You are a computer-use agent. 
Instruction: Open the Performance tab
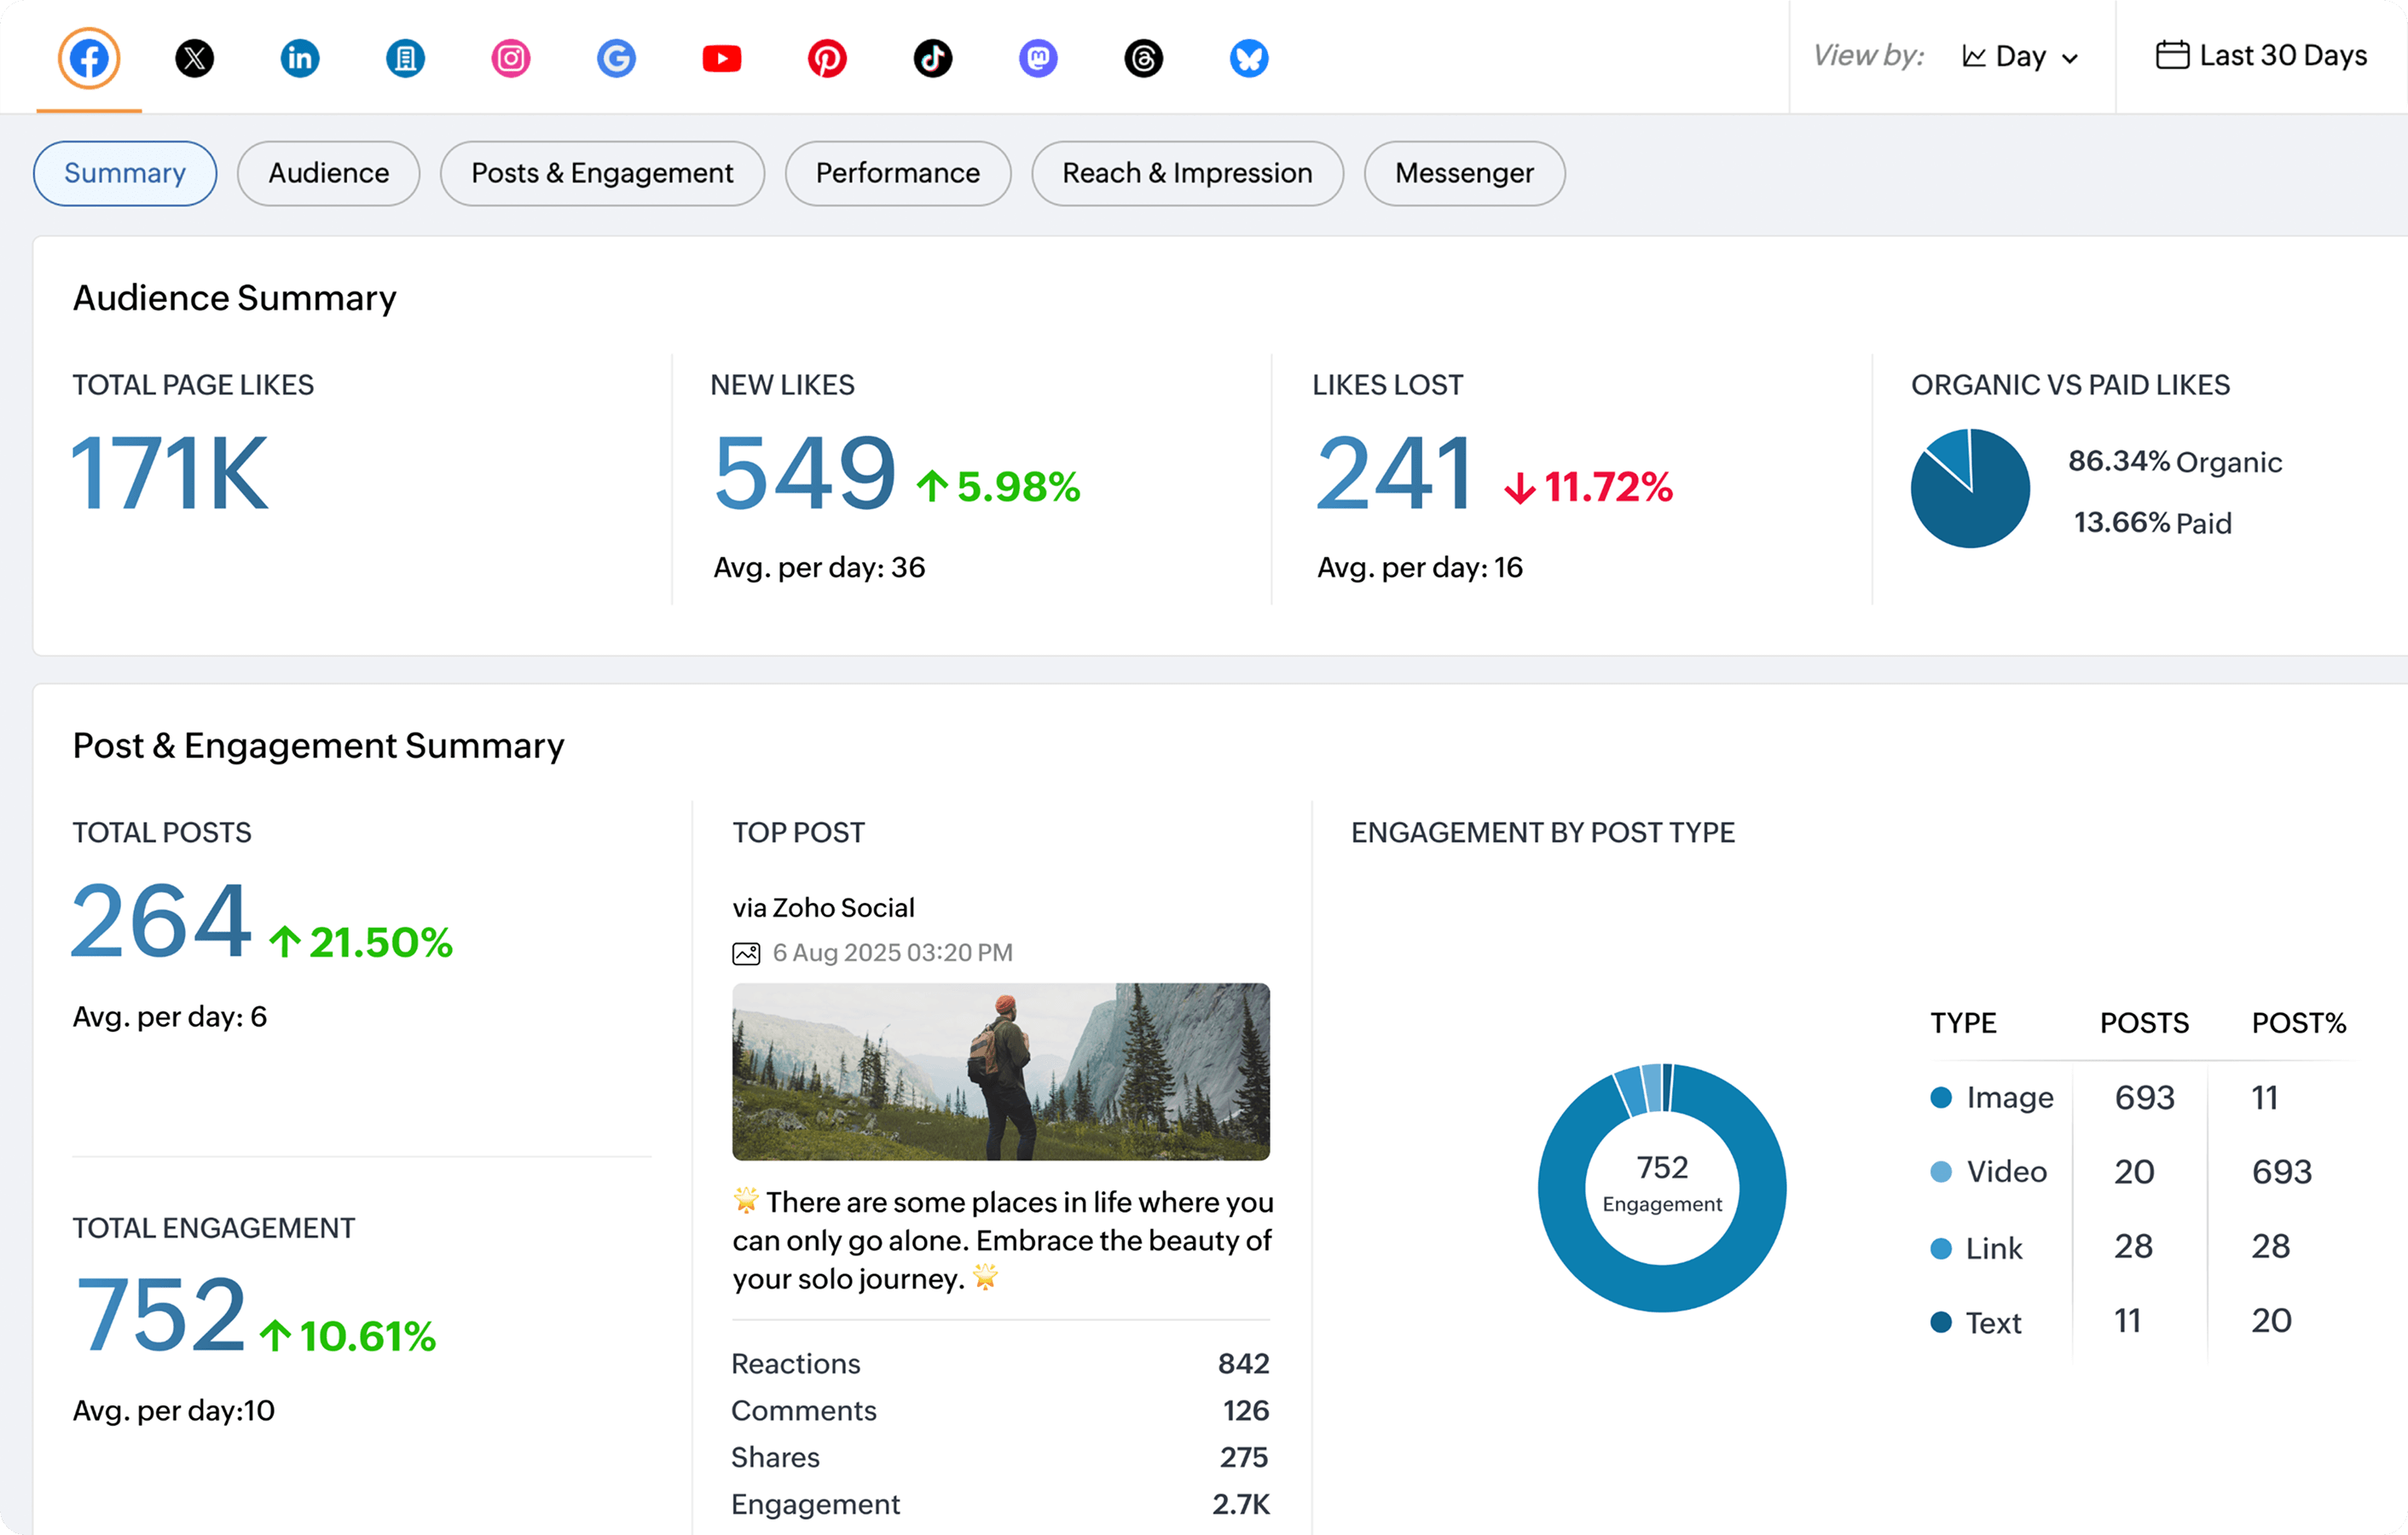(897, 173)
